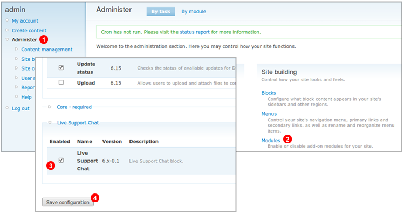This screenshot has width=404, height=215.
Task: Click the Help bullet icon
Action: [17, 96]
